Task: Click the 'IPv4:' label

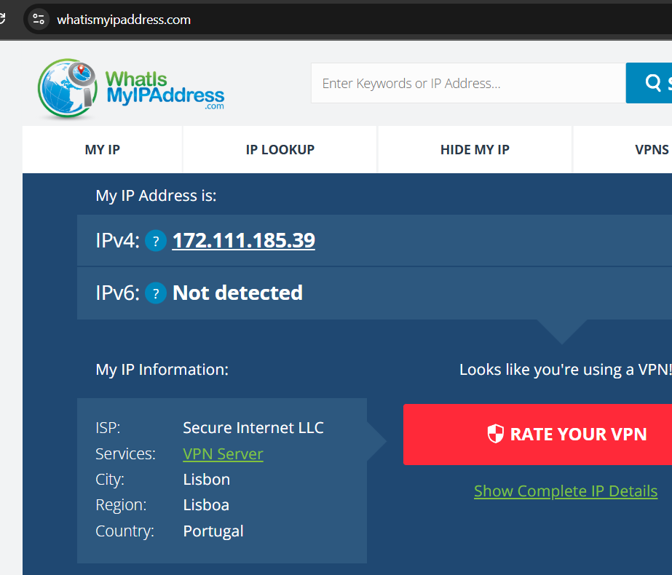Action: click(117, 240)
